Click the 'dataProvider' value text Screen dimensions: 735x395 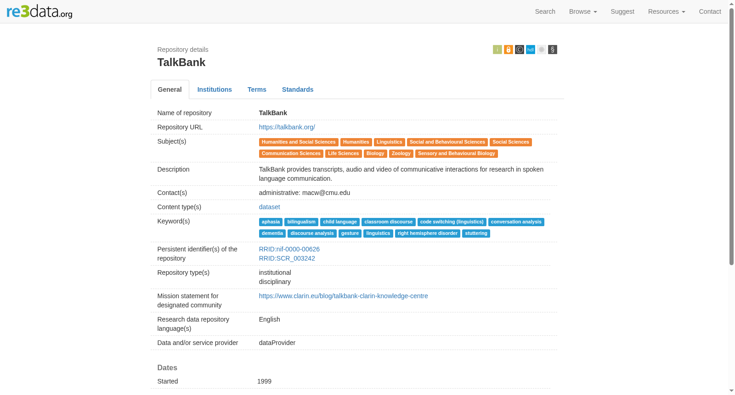(277, 343)
